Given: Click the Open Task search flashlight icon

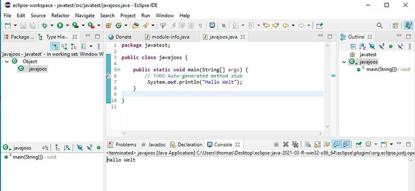Looking at the screenshot, I should [145, 25].
